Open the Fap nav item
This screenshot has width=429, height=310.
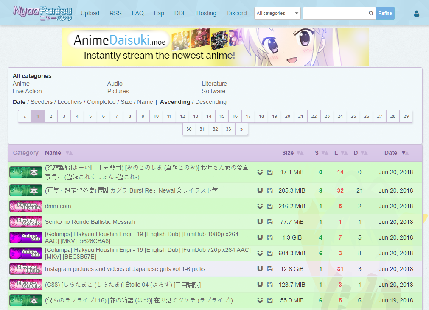(159, 13)
